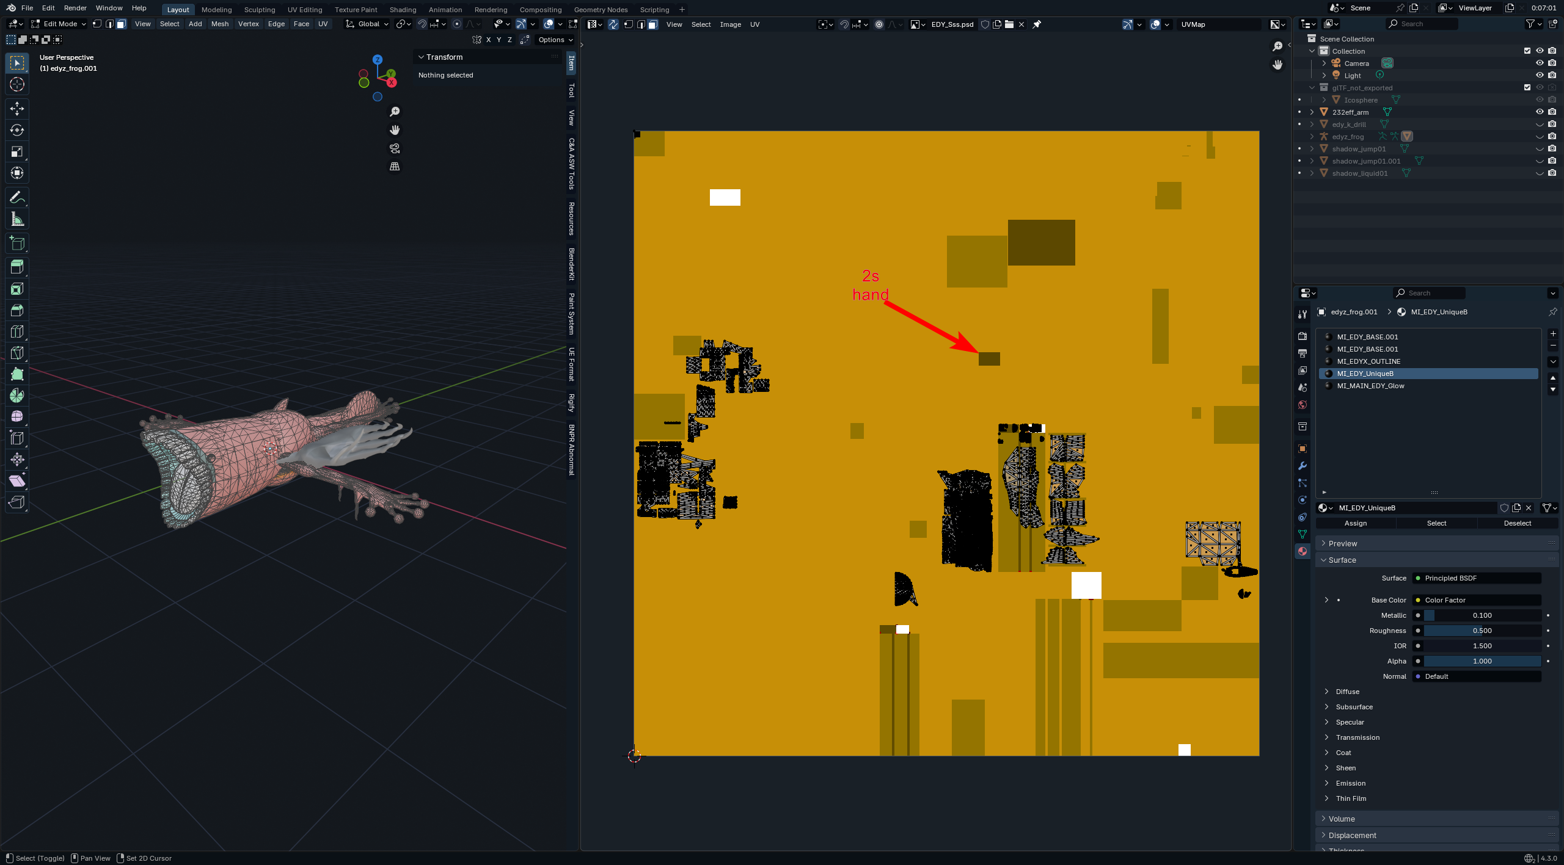Image resolution: width=1564 pixels, height=865 pixels.
Task: Click the viewport zoom magnifier icon
Action: tap(395, 112)
